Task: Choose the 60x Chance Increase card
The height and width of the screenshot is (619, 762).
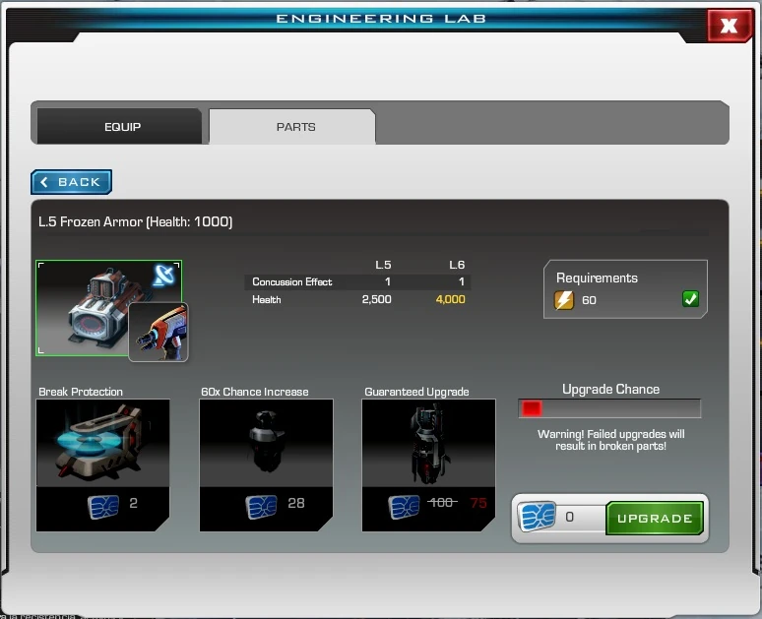Action: pos(267,464)
